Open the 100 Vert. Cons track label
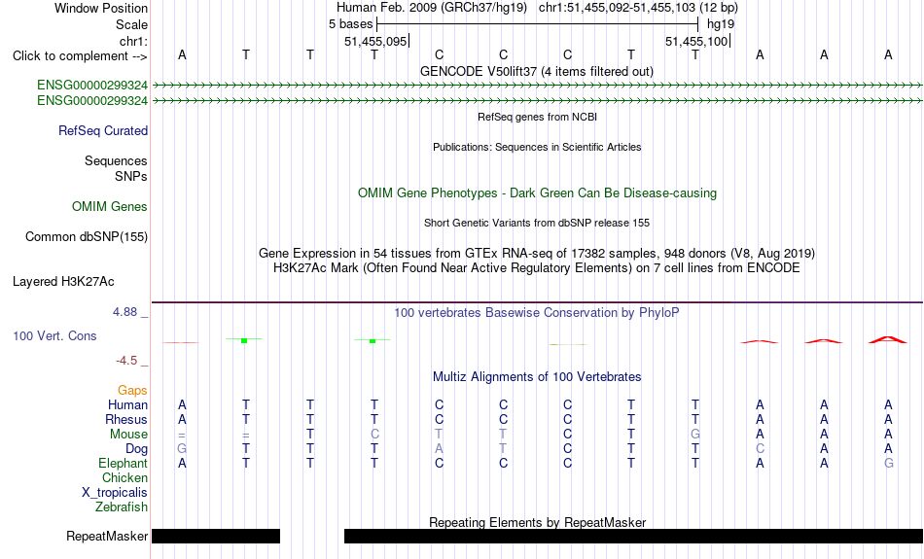The image size is (924, 559). (x=54, y=335)
